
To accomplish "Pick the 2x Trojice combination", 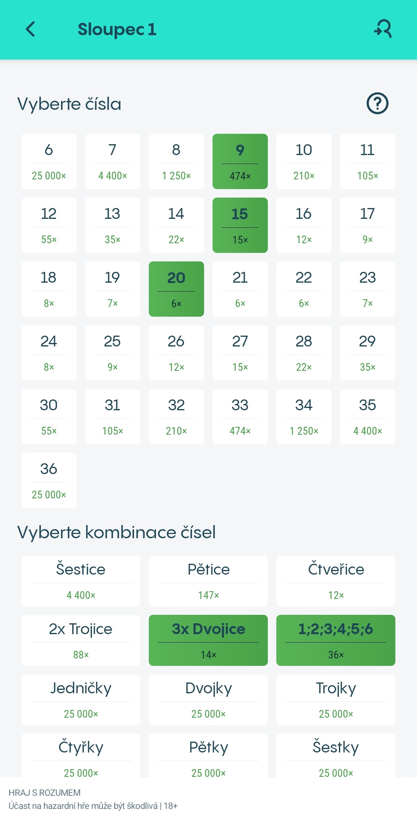I will [80, 640].
